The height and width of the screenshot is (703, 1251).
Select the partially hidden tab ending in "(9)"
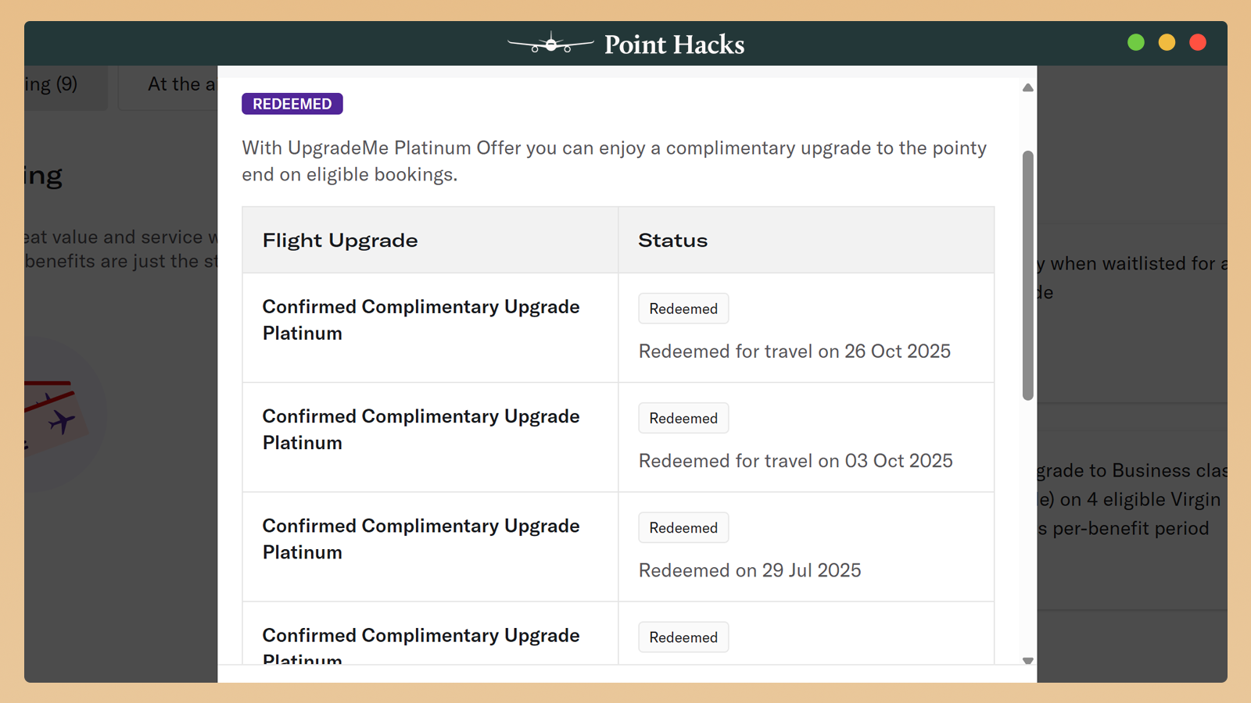[x=55, y=84]
